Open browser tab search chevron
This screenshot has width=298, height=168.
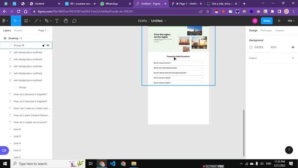263,3
